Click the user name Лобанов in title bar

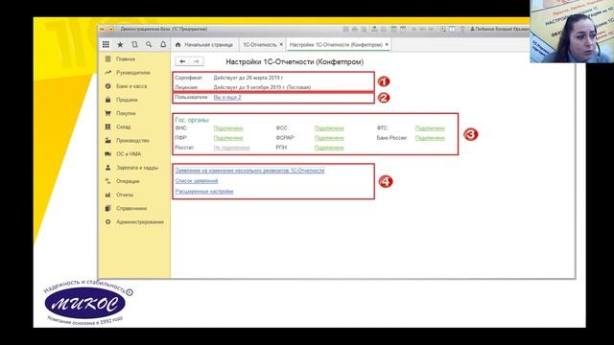[x=500, y=29]
